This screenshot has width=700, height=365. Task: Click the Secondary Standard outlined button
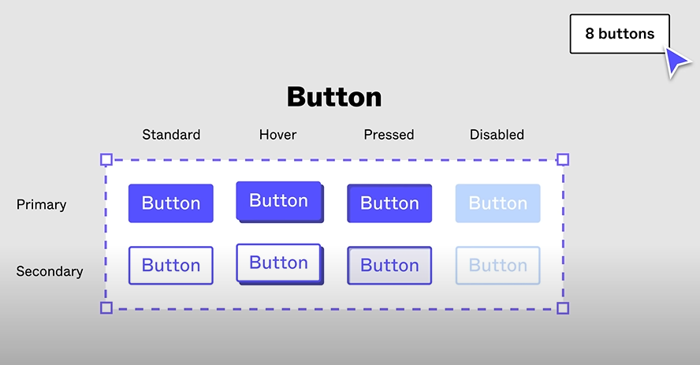point(171,265)
